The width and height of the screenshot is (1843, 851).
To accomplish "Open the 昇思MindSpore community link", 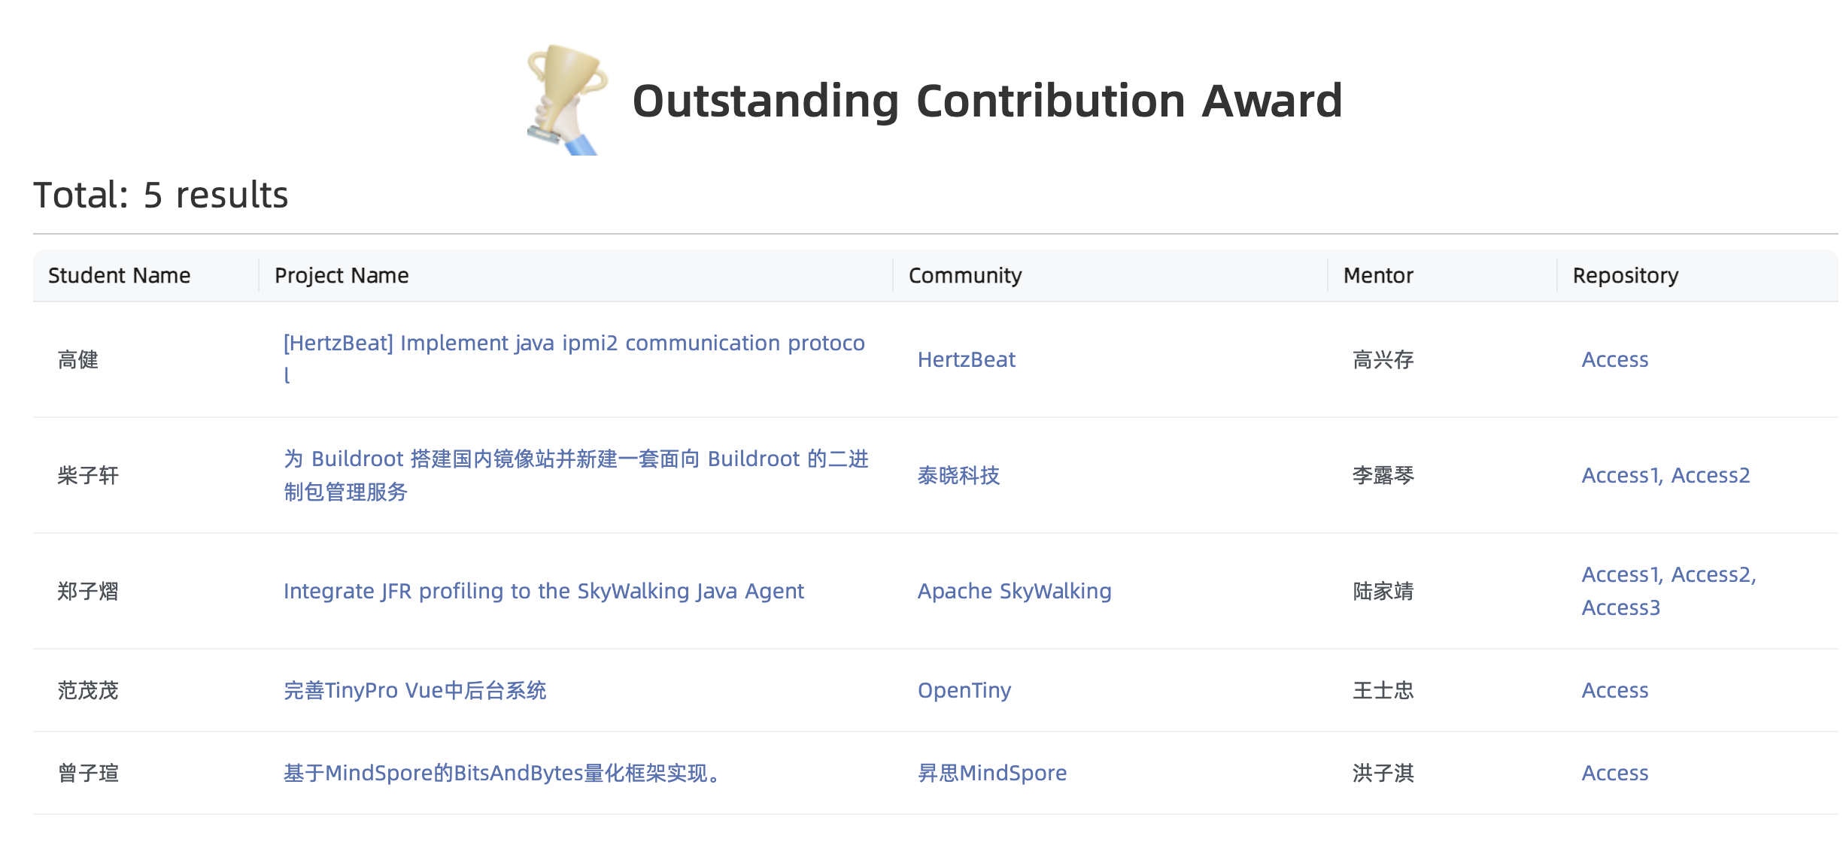I will 993,773.
